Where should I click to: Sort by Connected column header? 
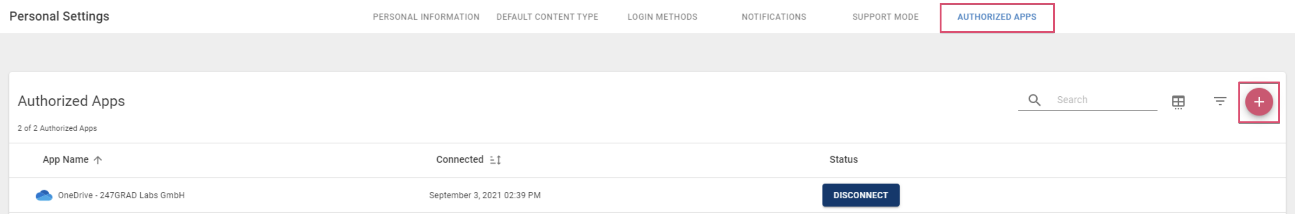pos(459,159)
